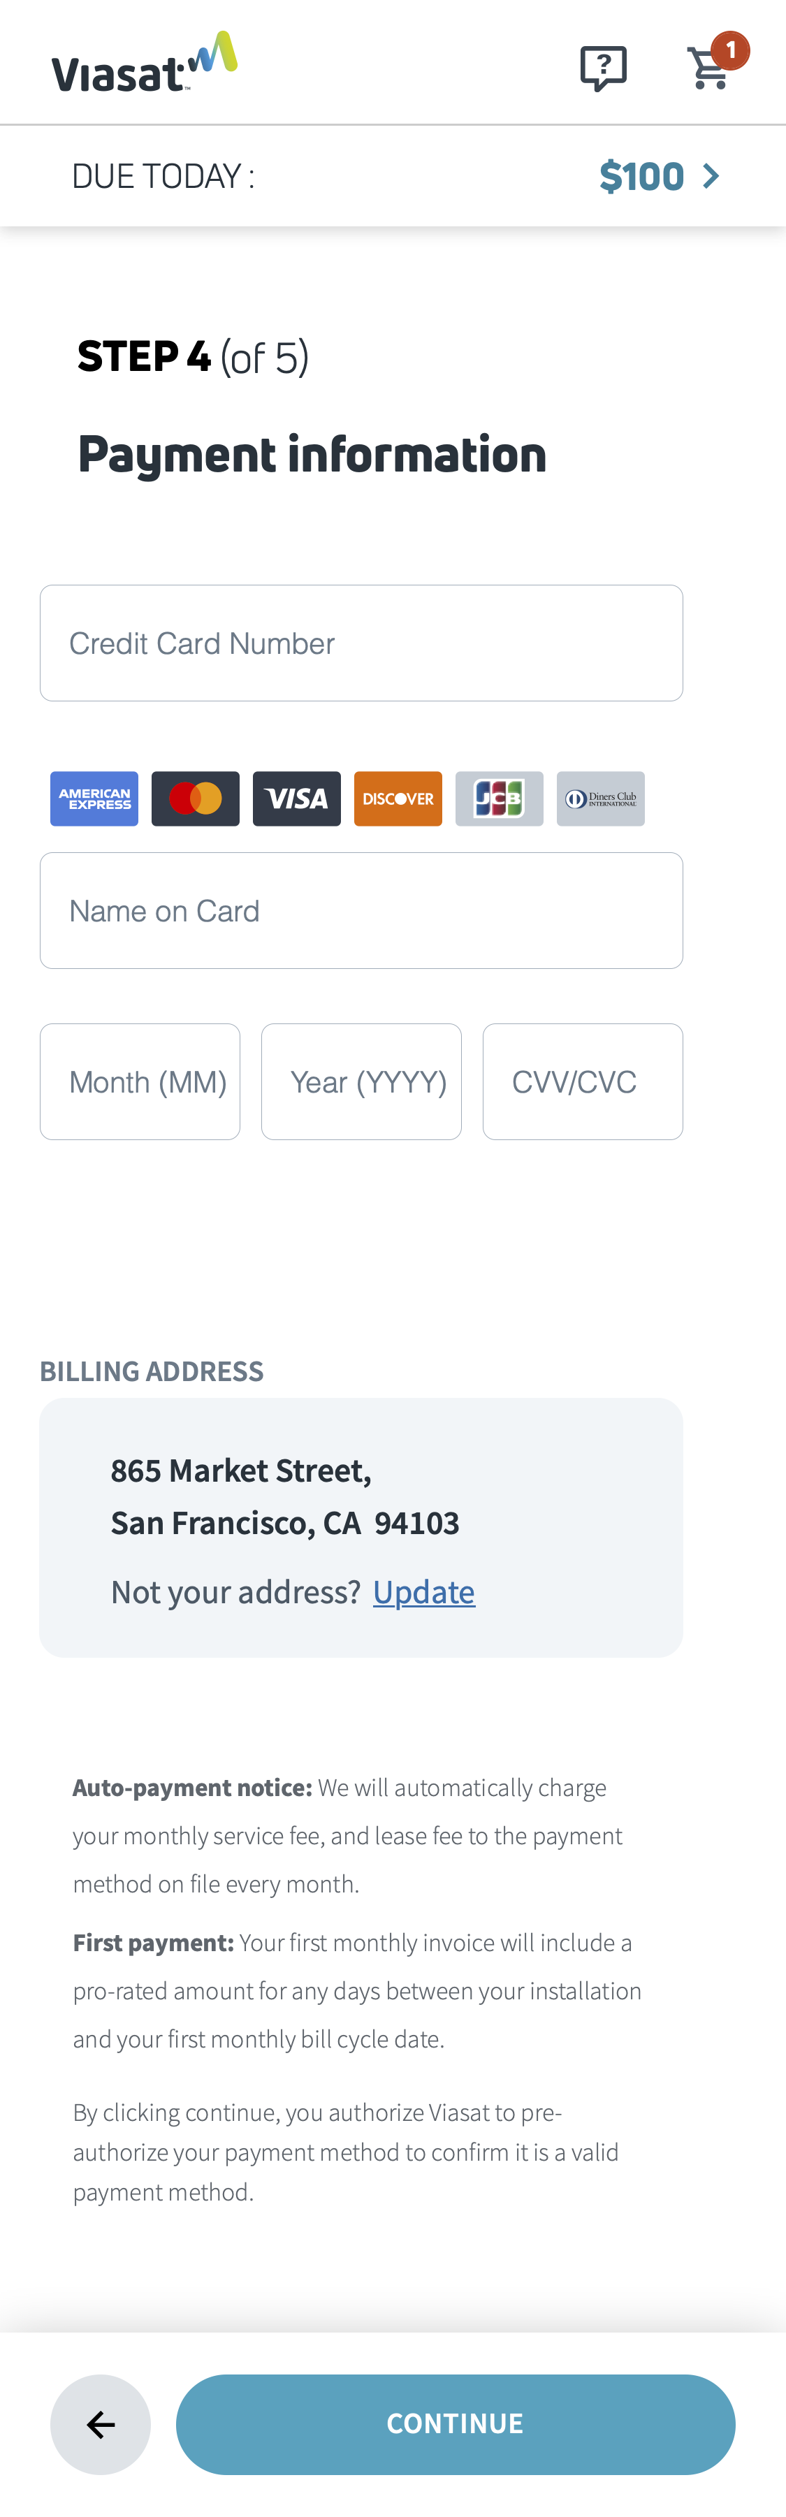
Task: Click the Diners Club card icon
Action: (600, 798)
